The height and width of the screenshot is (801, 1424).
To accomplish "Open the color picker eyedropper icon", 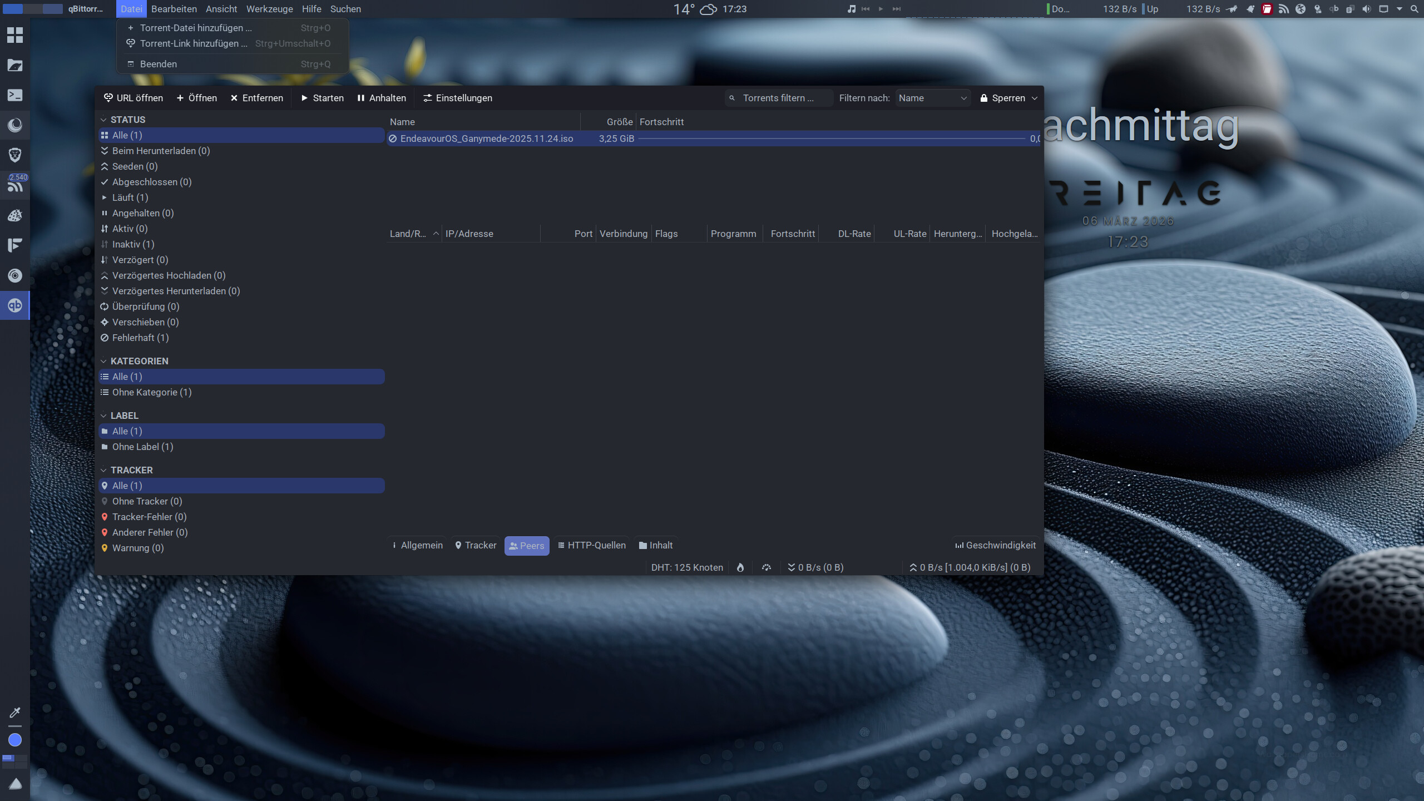I will pos(15,712).
